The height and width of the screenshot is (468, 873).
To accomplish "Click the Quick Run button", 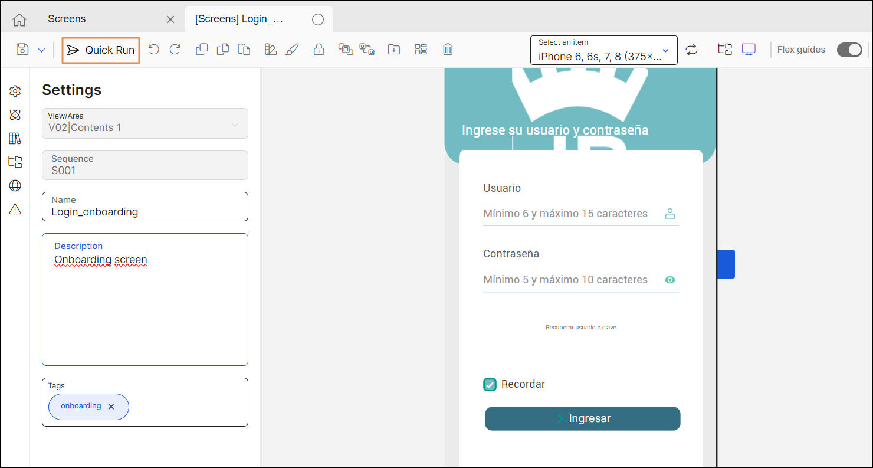I will pos(101,50).
